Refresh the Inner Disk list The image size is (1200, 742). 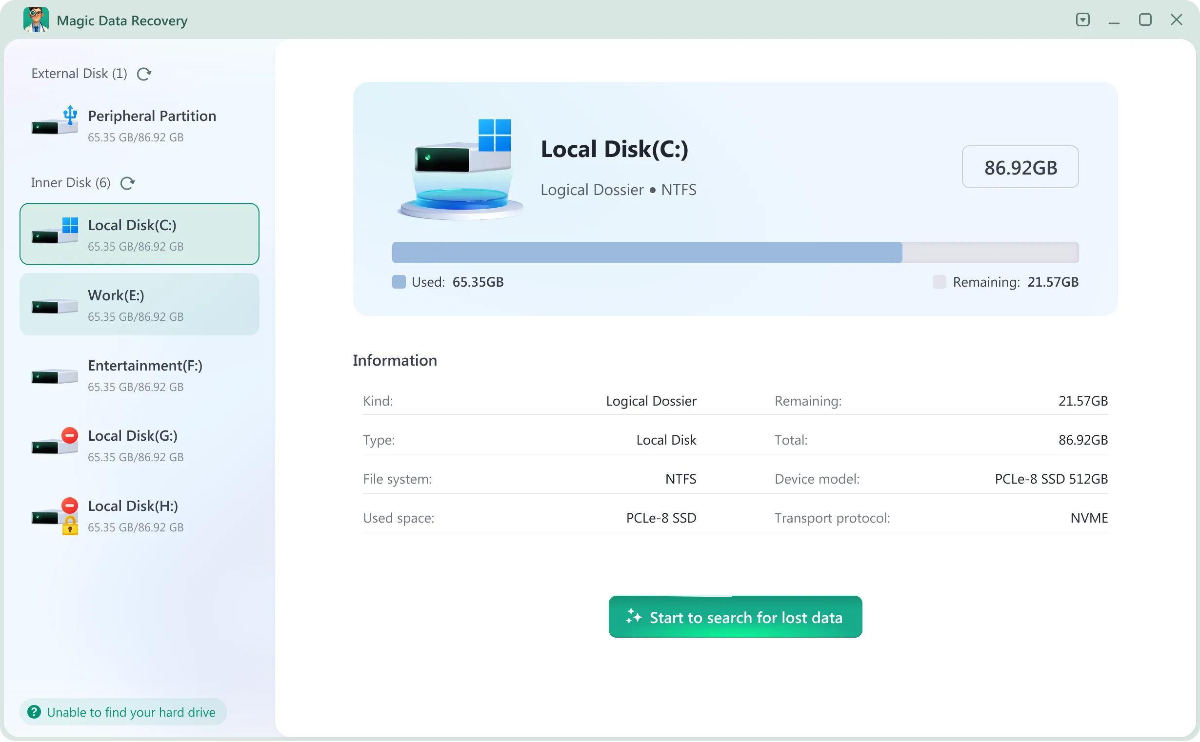(128, 183)
